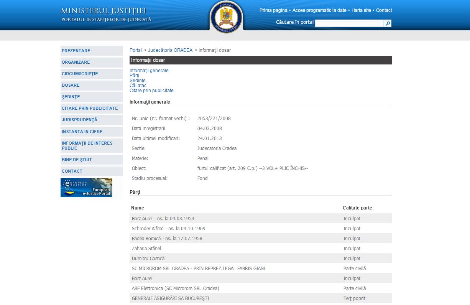Click the Romanian Ministry of Justice emblem

pyautogui.click(x=227, y=16)
